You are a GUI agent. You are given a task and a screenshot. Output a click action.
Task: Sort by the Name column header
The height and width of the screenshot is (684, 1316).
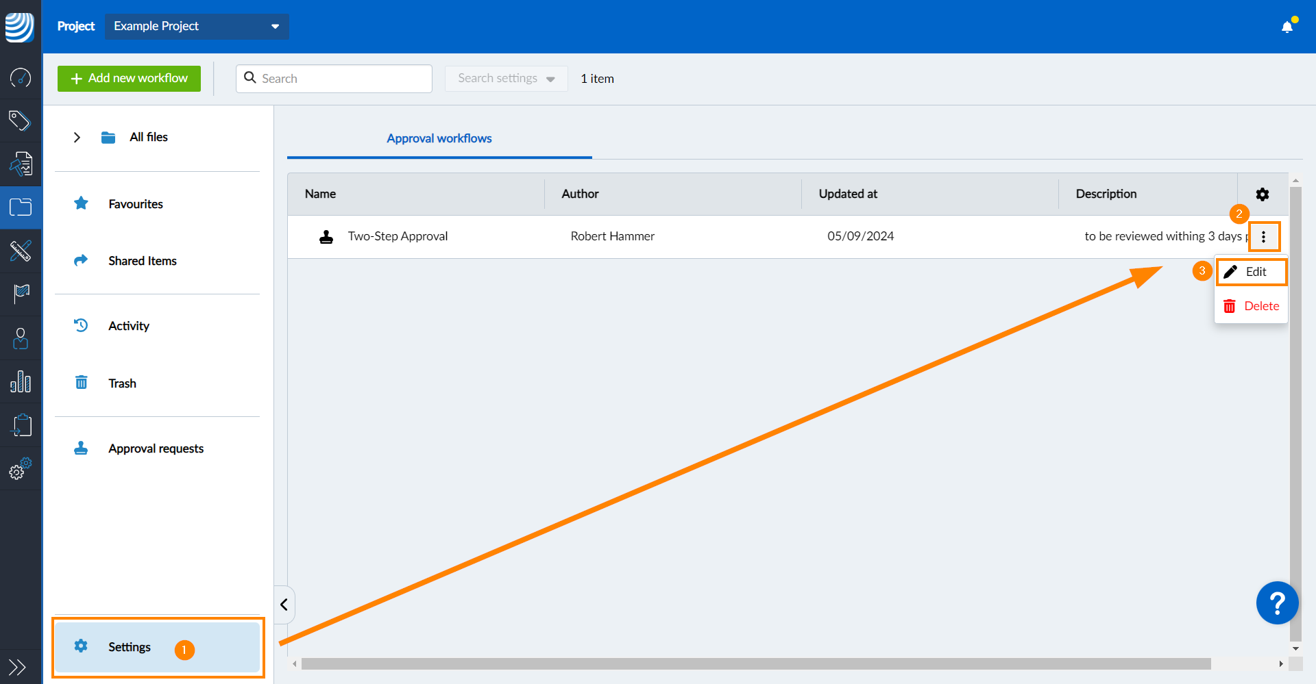pos(320,194)
